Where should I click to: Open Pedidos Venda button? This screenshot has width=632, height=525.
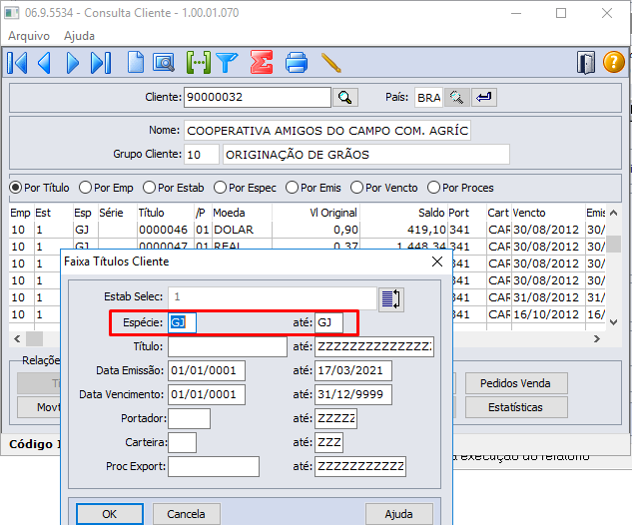coord(515,383)
